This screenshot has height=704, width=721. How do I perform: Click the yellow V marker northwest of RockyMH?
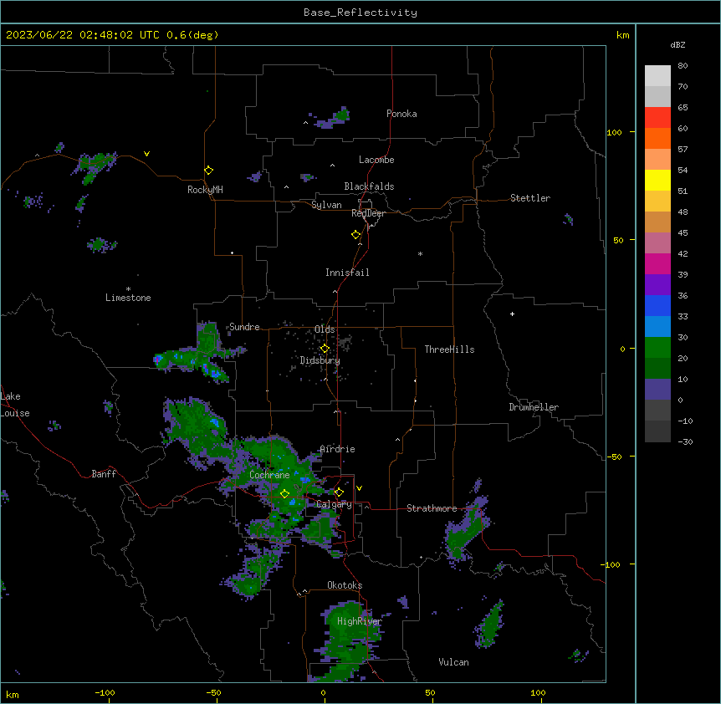click(146, 154)
